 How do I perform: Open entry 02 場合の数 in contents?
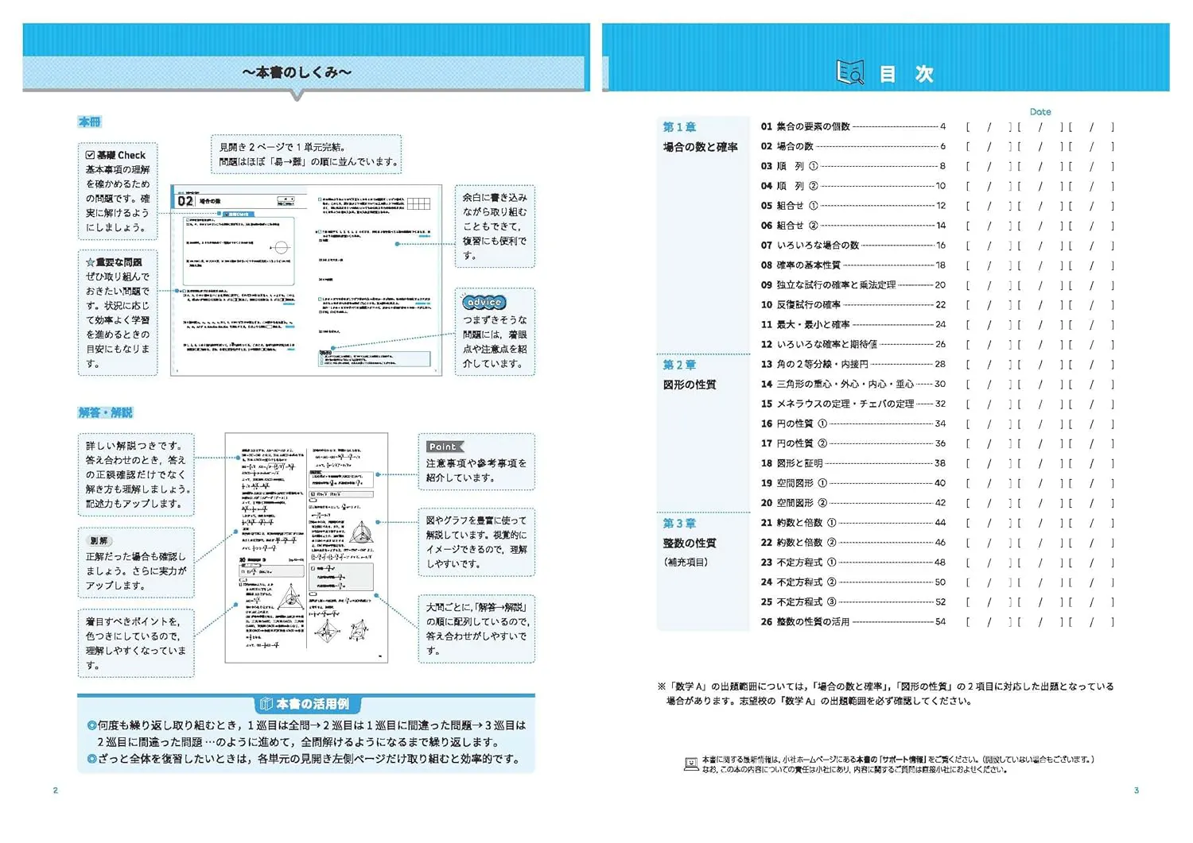(853, 146)
